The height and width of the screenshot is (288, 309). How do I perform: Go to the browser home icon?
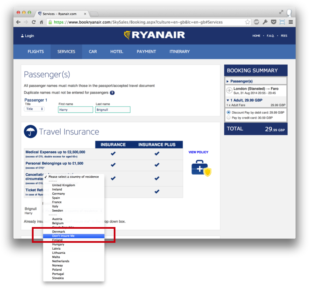41,22
